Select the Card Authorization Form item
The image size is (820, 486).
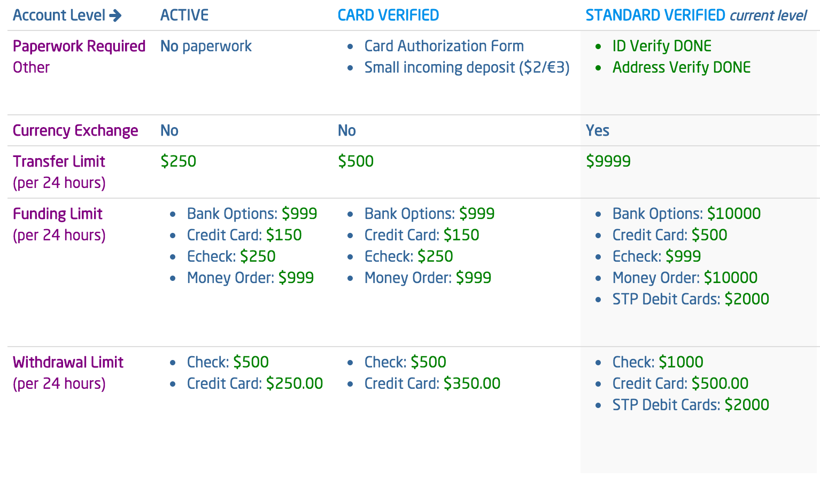click(444, 46)
